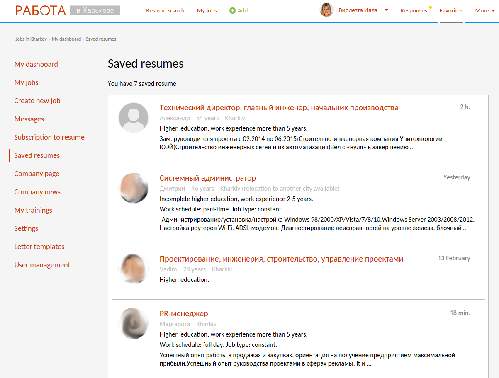Open Resume search in top navigation

[x=165, y=11]
